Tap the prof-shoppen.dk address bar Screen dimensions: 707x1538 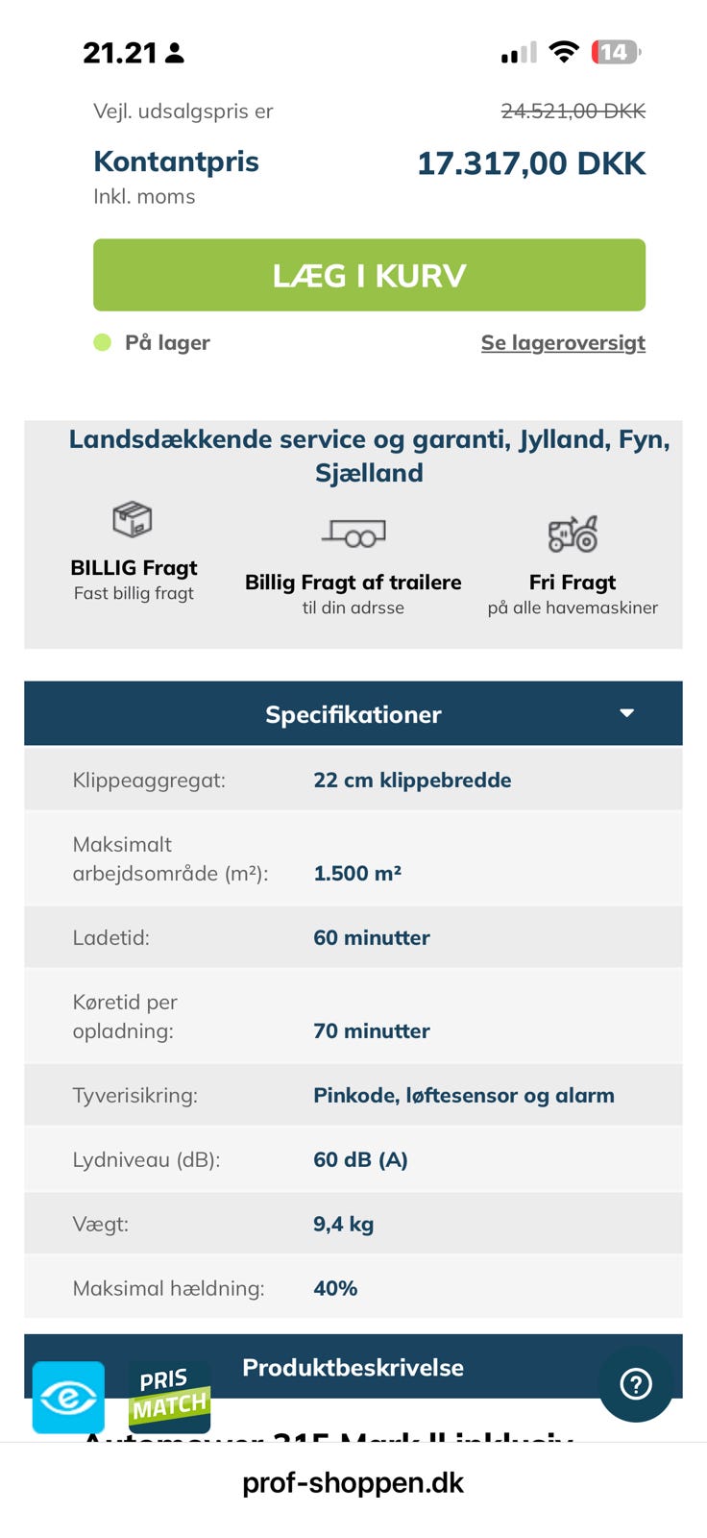pos(353,1482)
